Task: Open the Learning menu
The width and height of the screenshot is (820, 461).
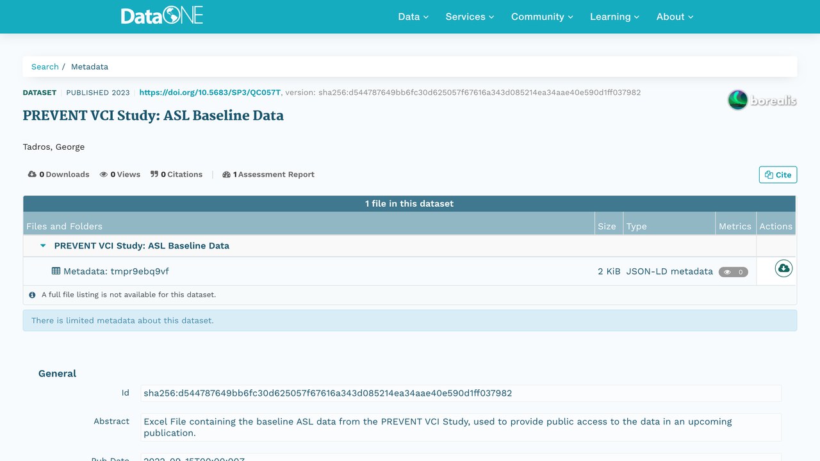Action: pos(614,17)
